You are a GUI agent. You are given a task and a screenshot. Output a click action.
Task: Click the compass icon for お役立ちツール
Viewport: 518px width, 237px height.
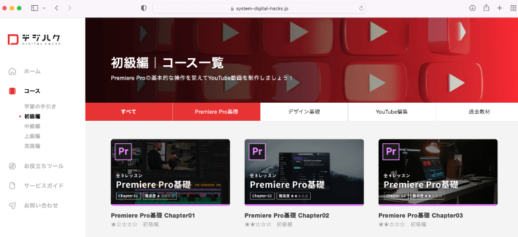[x=12, y=166]
